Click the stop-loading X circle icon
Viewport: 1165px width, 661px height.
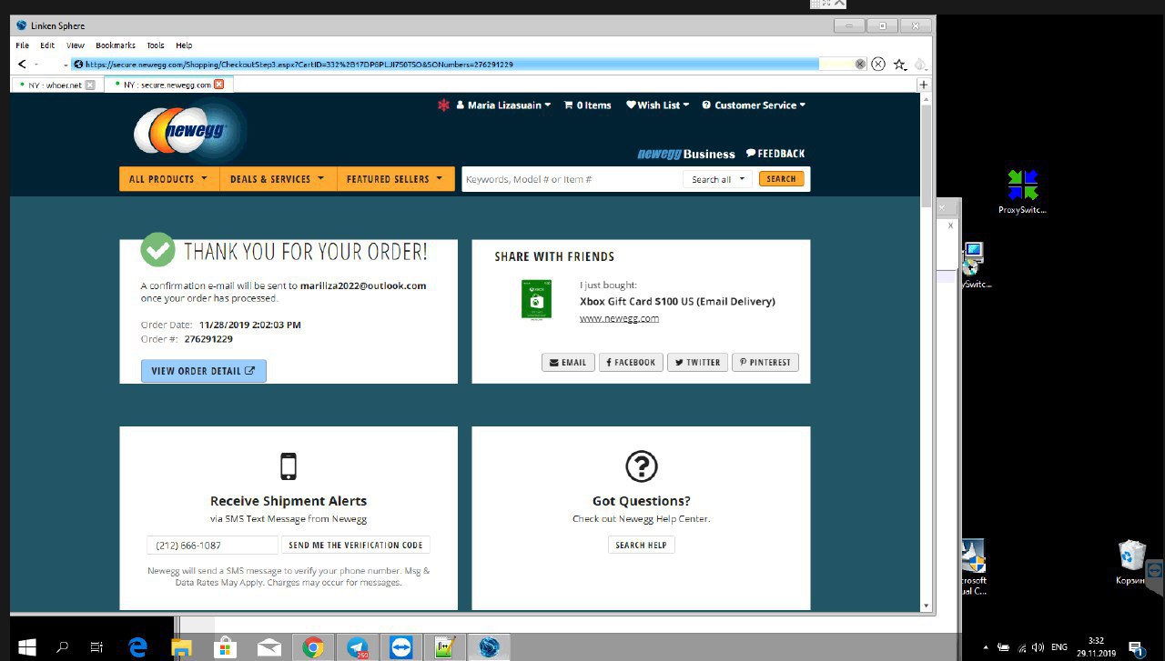tap(877, 65)
